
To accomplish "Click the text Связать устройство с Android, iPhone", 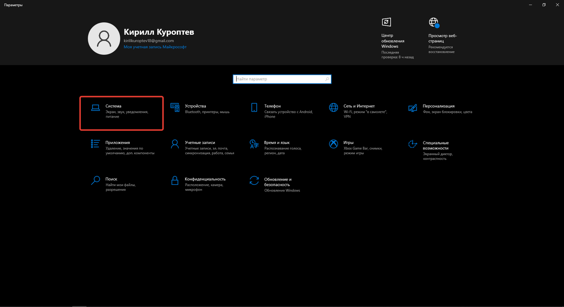I will (288, 114).
